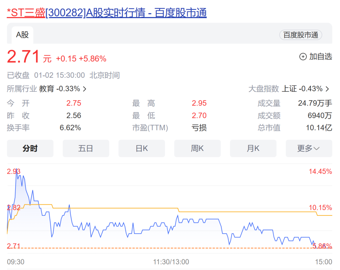Click the chart time label 15:00

tap(324, 262)
